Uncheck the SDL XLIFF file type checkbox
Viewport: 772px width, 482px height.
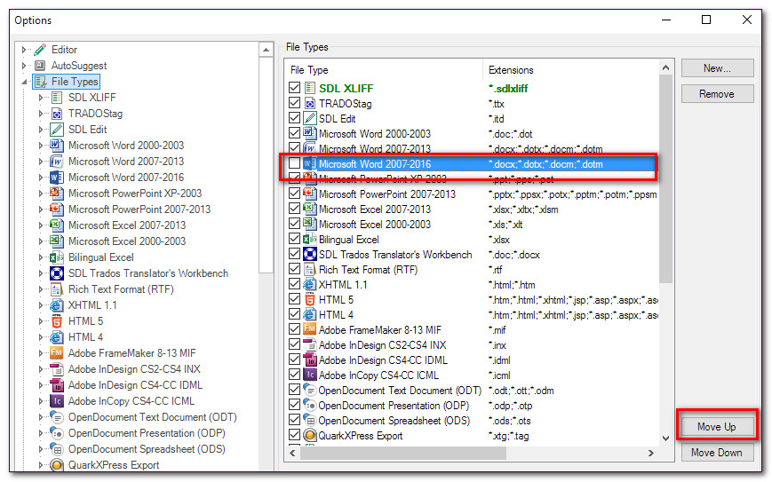[294, 88]
